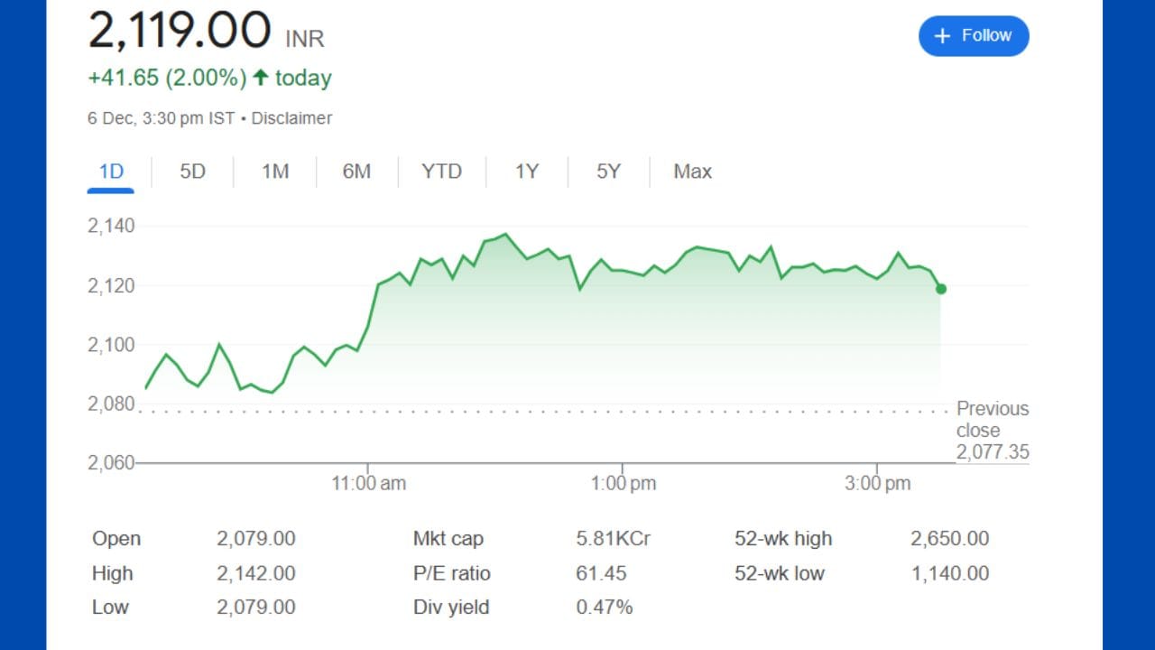Select the Max range tab

click(x=692, y=172)
